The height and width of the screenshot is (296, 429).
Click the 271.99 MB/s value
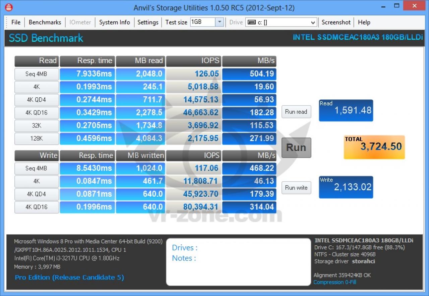click(249, 138)
